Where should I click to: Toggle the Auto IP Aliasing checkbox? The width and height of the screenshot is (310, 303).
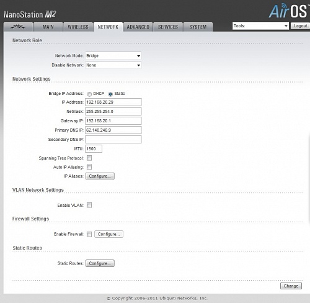coord(89,167)
